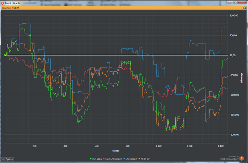The image size is (248, 163).
Task: Click the Winnings -€10,22 summary text
Action: (10, 8)
